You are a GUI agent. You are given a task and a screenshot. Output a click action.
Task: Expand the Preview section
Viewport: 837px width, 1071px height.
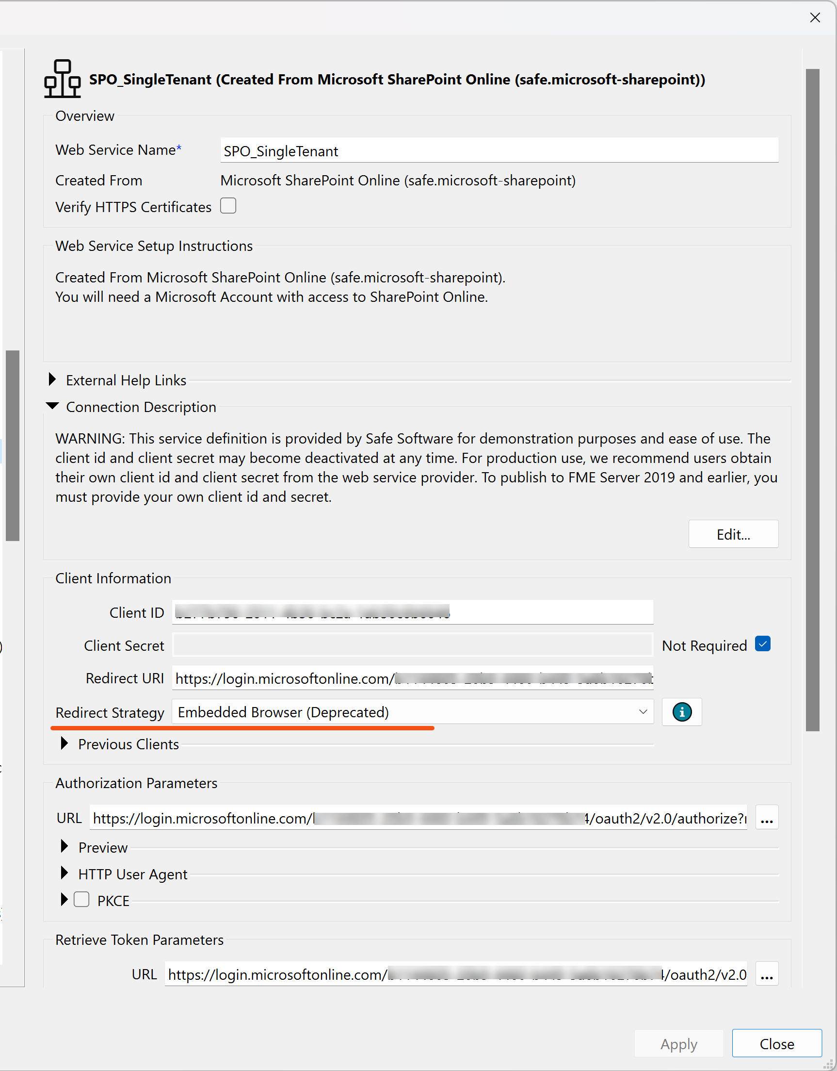[x=64, y=846]
